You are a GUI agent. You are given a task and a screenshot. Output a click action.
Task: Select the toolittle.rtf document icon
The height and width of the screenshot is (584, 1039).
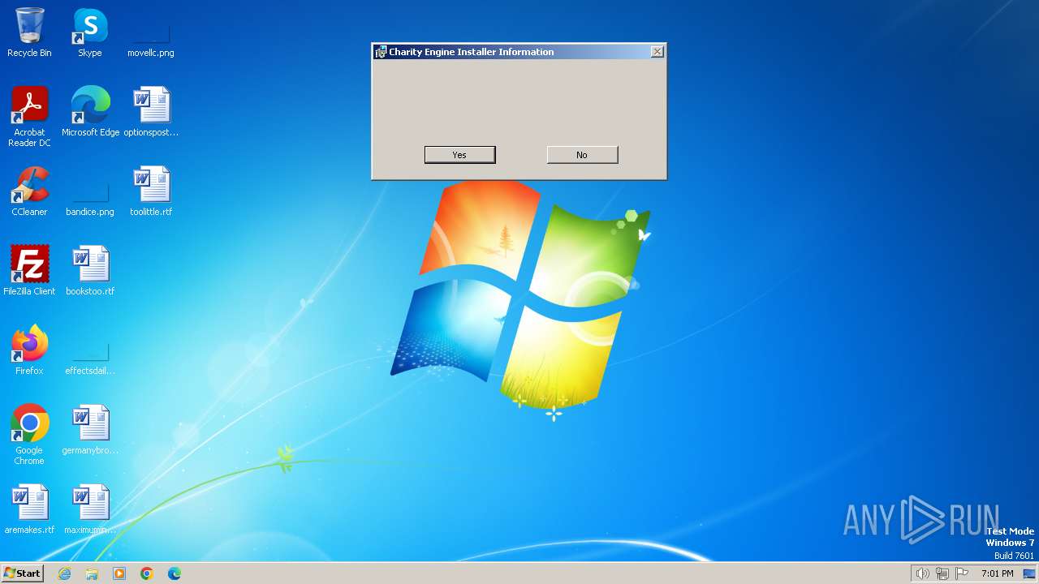pyautogui.click(x=151, y=191)
